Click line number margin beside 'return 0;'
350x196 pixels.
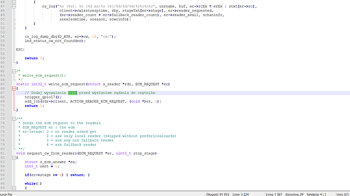click(x=3, y=58)
